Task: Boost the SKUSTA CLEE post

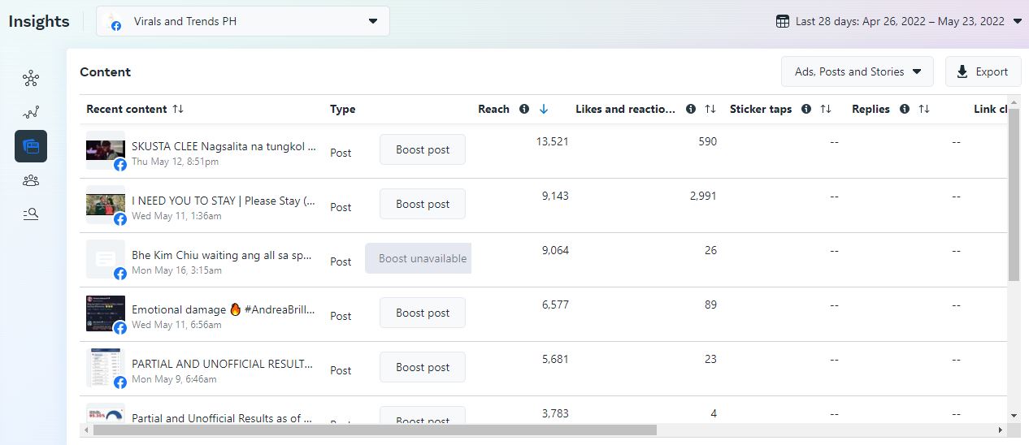Action: [x=422, y=149]
